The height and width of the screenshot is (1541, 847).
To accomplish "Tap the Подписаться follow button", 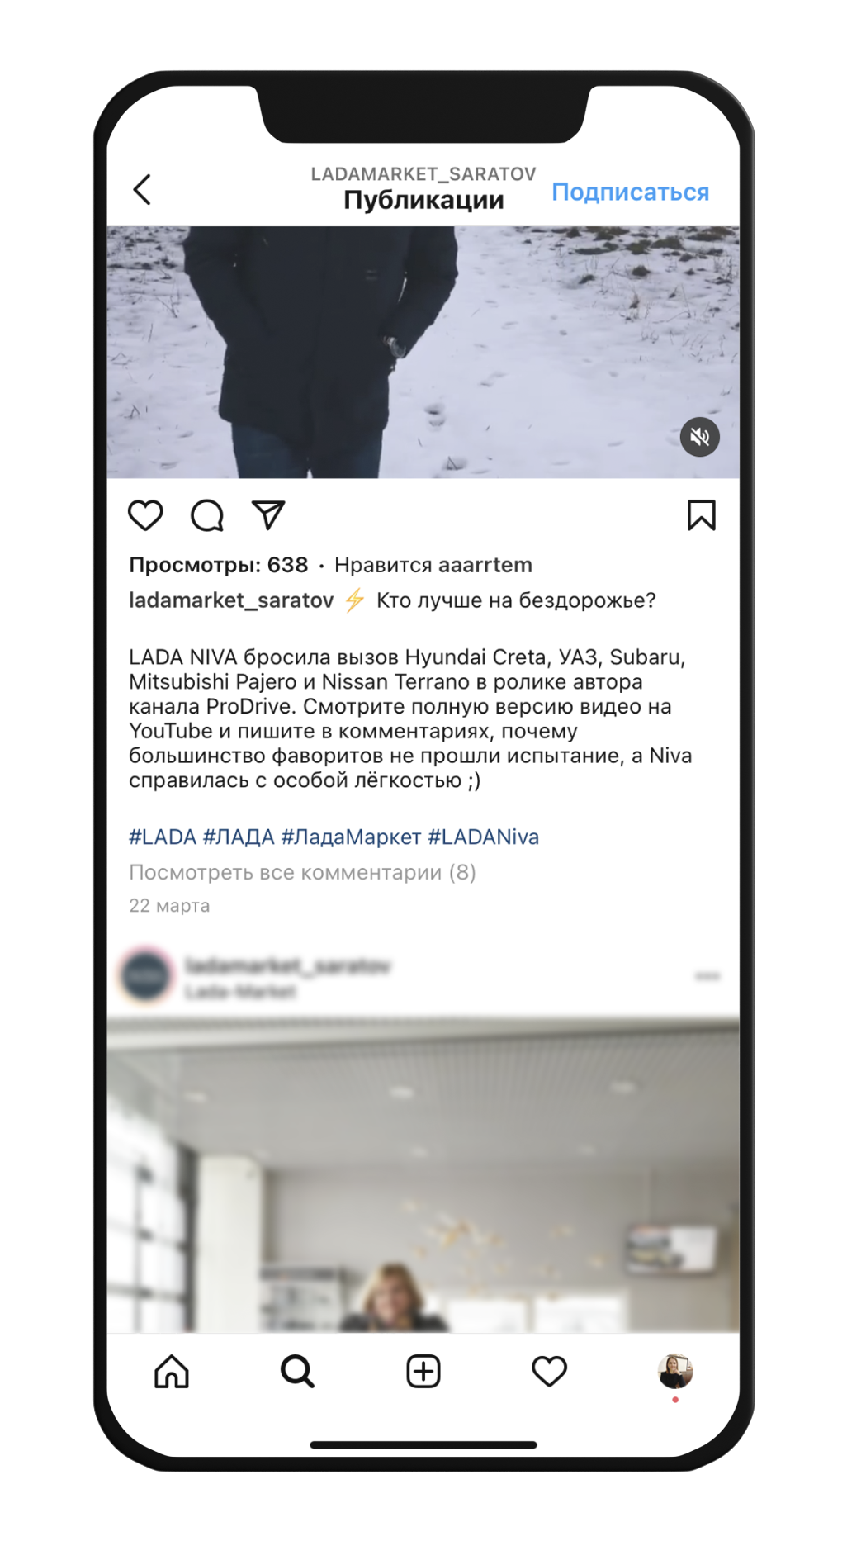I will [630, 192].
